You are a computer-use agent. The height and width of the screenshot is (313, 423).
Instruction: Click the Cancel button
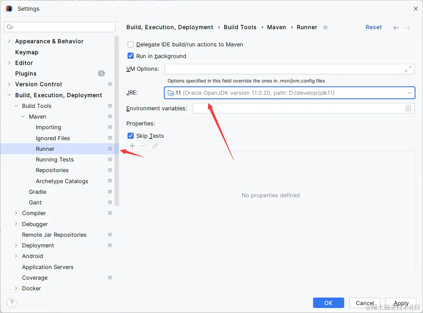point(365,303)
